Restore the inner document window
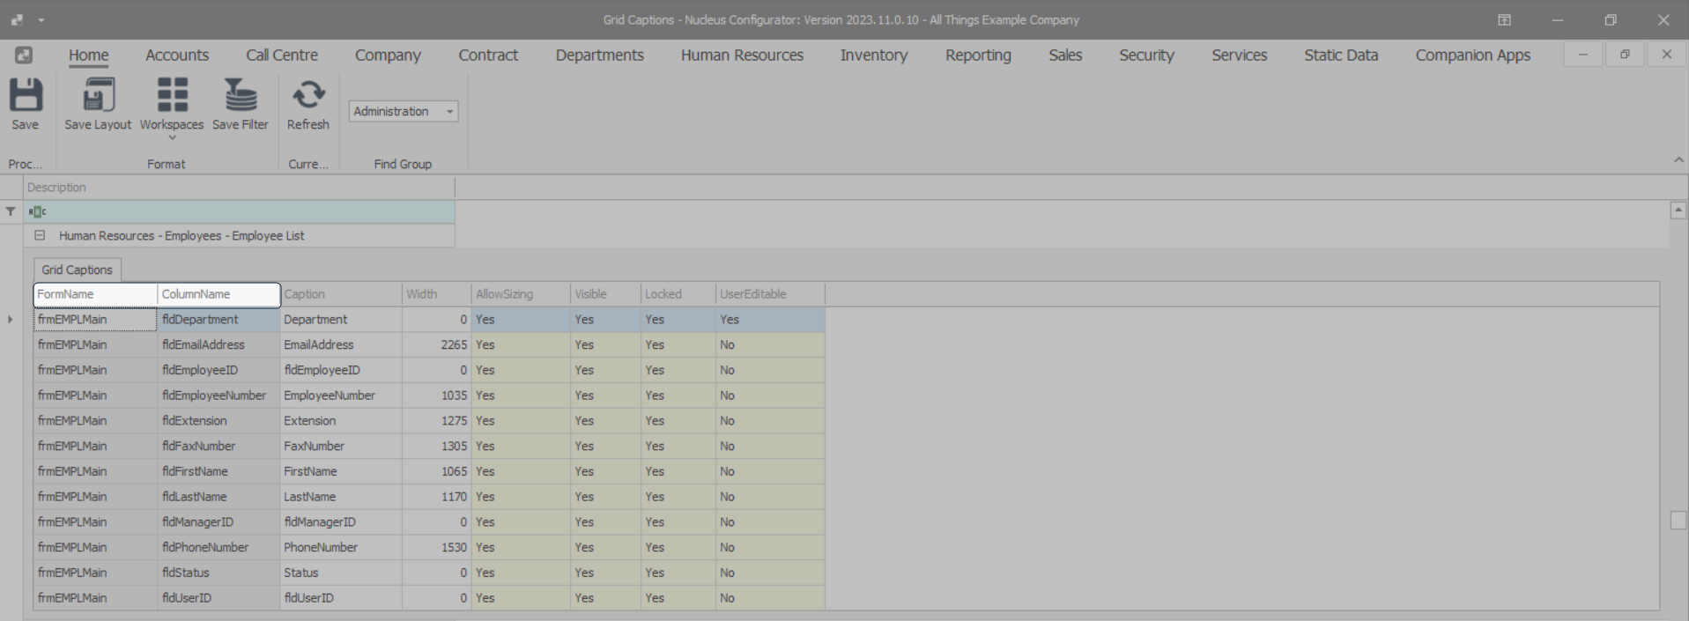Viewport: 1689px width, 621px height. [1625, 55]
